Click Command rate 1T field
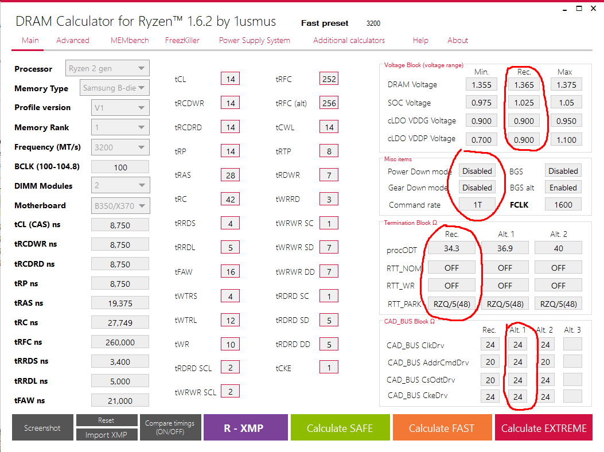This screenshot has height=452, width=604. (x=477, y=205)
